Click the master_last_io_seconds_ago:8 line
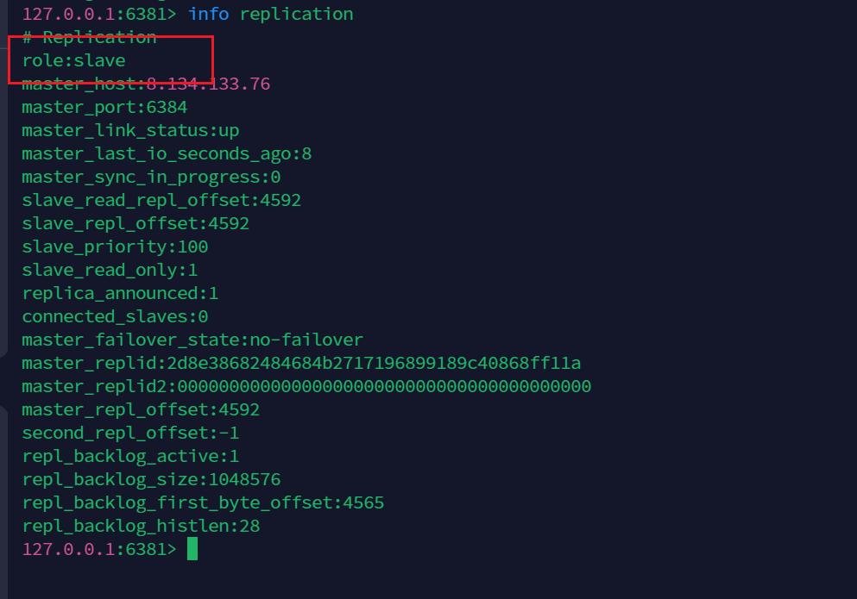This screenshot has width=857, height=599. coord(167,153)
